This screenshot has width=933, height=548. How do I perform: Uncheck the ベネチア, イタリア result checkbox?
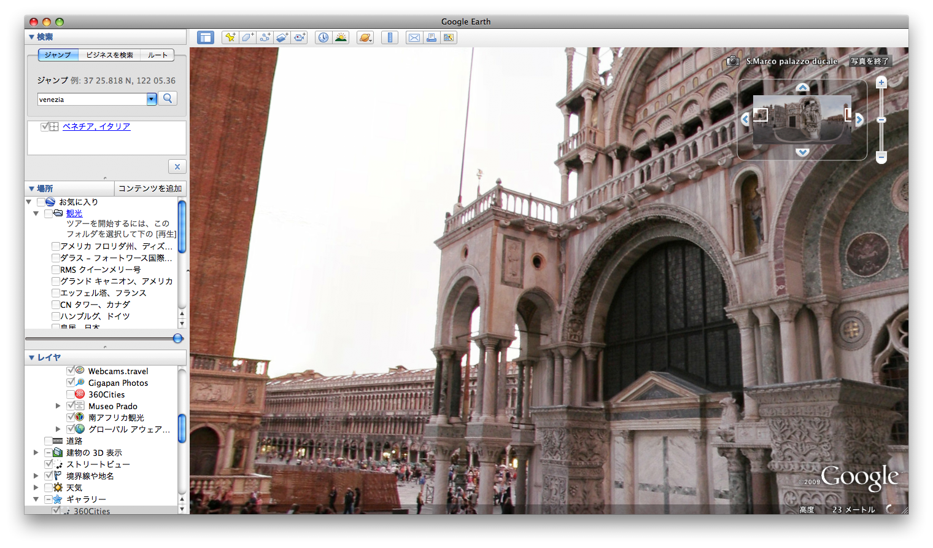[x=44, y=127]
